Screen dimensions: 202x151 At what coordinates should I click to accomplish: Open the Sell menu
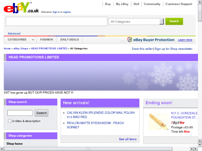tap(136, 4)
